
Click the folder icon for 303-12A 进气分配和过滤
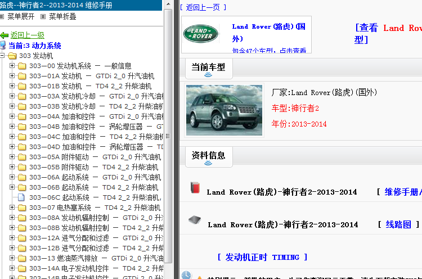coord(22,238)
